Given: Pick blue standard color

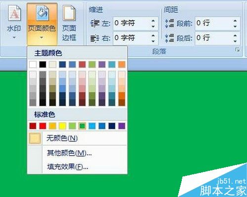Looking at the screenshot, I should coord(102,126).
